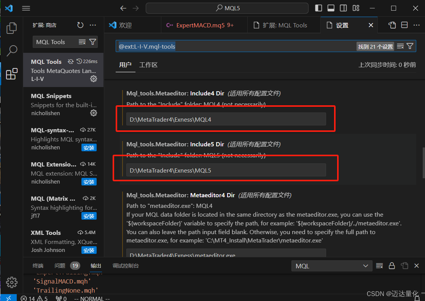Click the settings editor vertical scrollbar
The image size is (425, 301).
(423, 163)
